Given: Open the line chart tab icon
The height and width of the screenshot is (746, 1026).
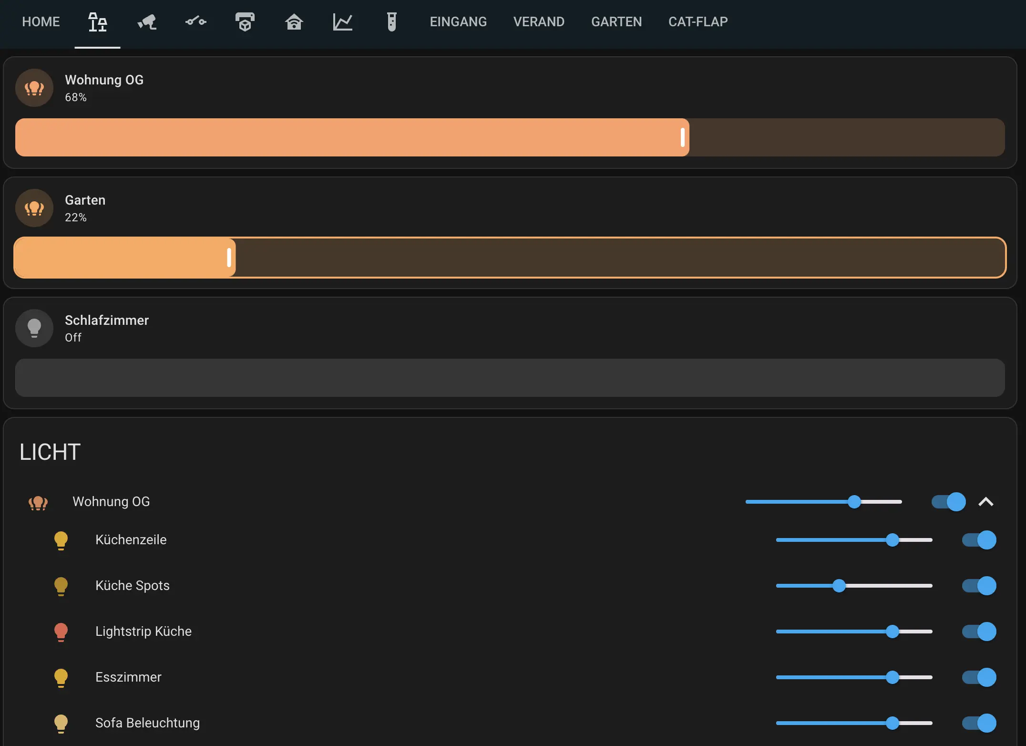Looking at the screenshot, I should (343, 22).
